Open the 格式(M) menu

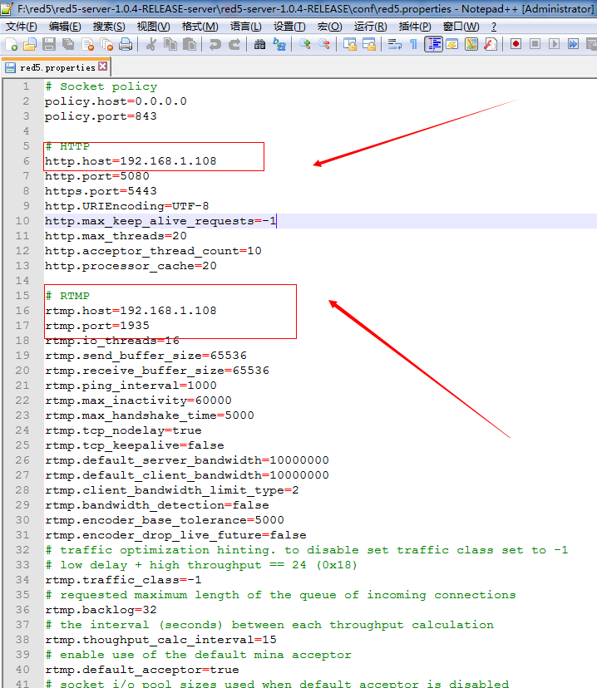[x=200, y=27]
